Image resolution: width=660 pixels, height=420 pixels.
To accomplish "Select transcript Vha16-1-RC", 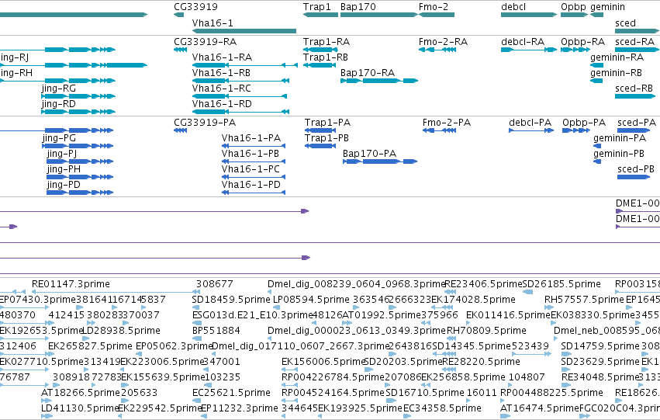I will (221, 89).
